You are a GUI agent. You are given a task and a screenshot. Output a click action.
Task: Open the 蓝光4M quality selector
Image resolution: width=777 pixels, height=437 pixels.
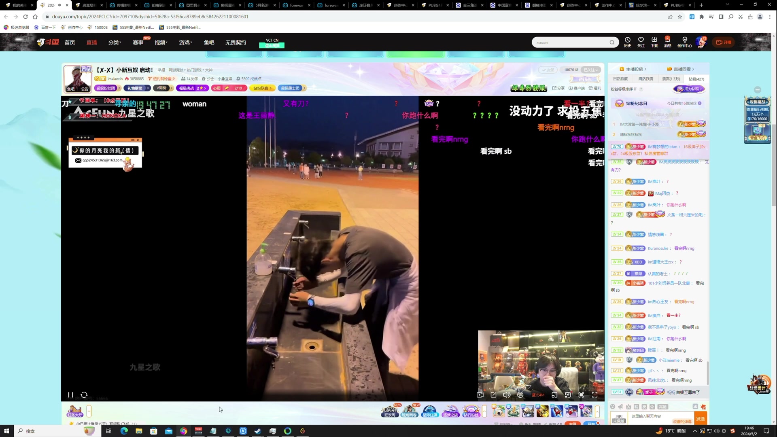pos(538,395)
